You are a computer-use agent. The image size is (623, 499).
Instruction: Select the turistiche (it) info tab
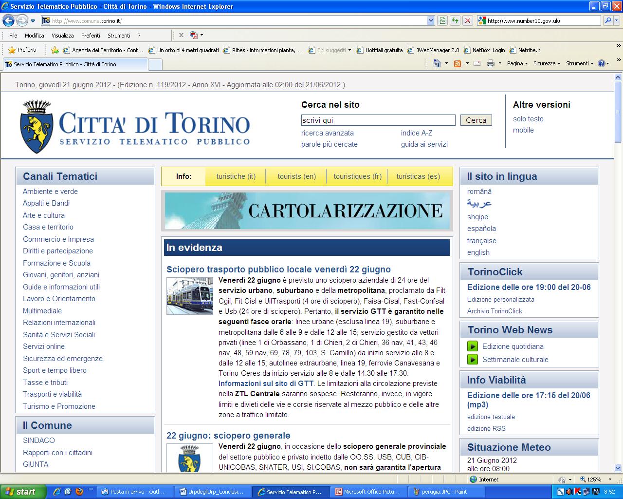click(x=236, y=176)
